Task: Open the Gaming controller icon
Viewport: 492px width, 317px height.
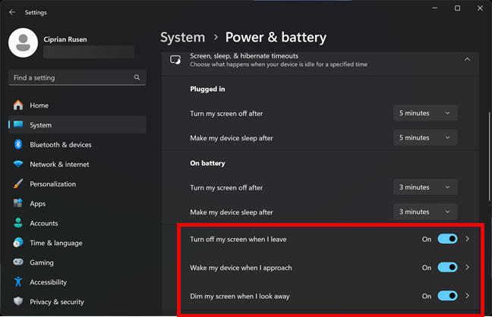Action: (x=18, y=262)
